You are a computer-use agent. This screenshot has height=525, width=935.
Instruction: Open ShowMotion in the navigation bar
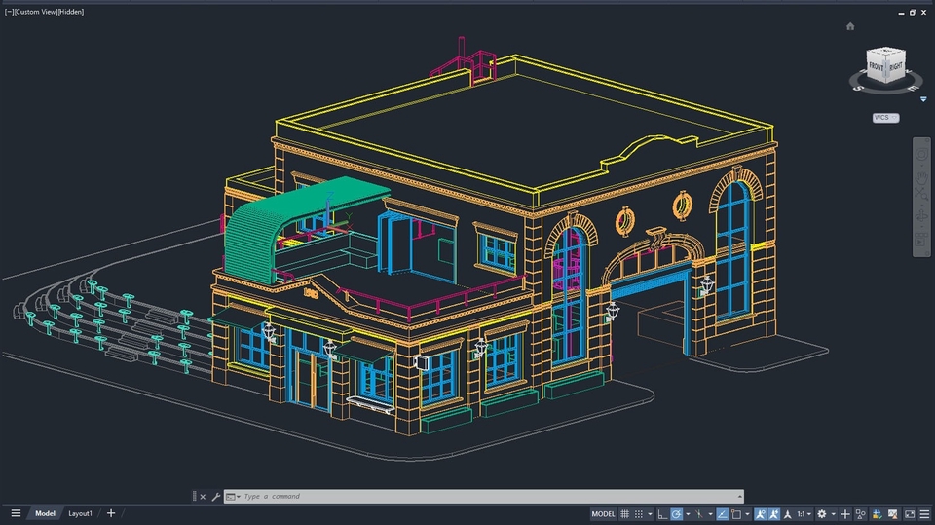click(x=921, y=241)
